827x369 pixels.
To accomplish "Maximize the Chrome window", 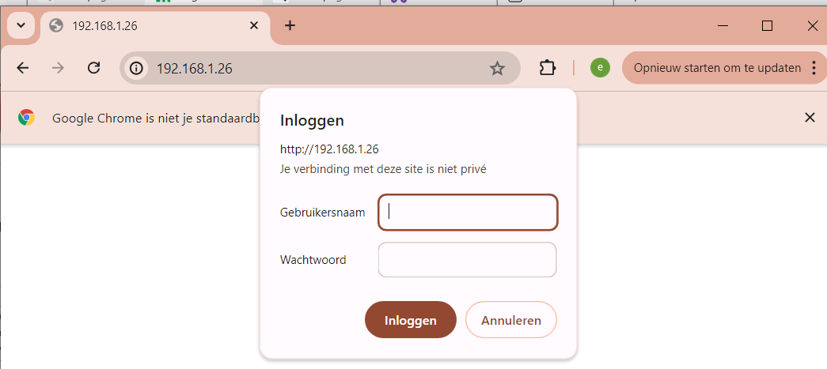I will tap(767, 25).
